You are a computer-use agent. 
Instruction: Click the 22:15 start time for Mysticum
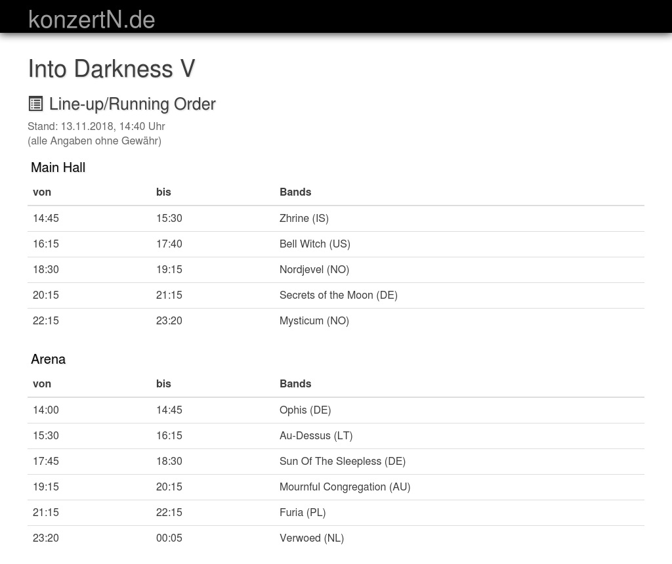[46, 321]
